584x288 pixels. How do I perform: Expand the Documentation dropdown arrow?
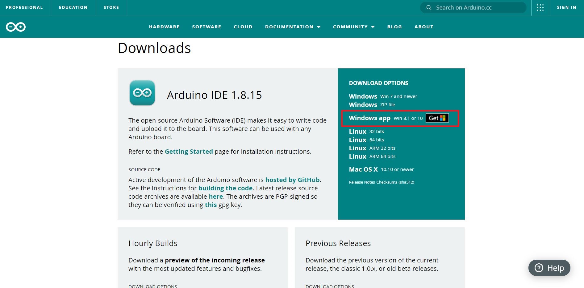(319, 27)
